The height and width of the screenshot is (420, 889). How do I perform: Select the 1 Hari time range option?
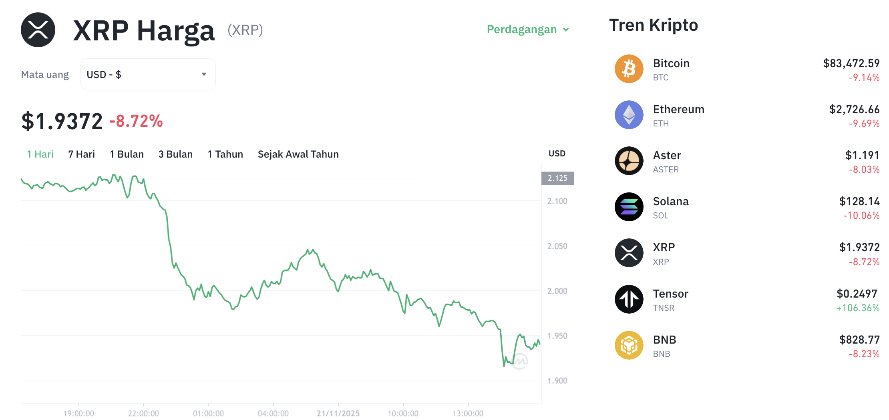40,154
